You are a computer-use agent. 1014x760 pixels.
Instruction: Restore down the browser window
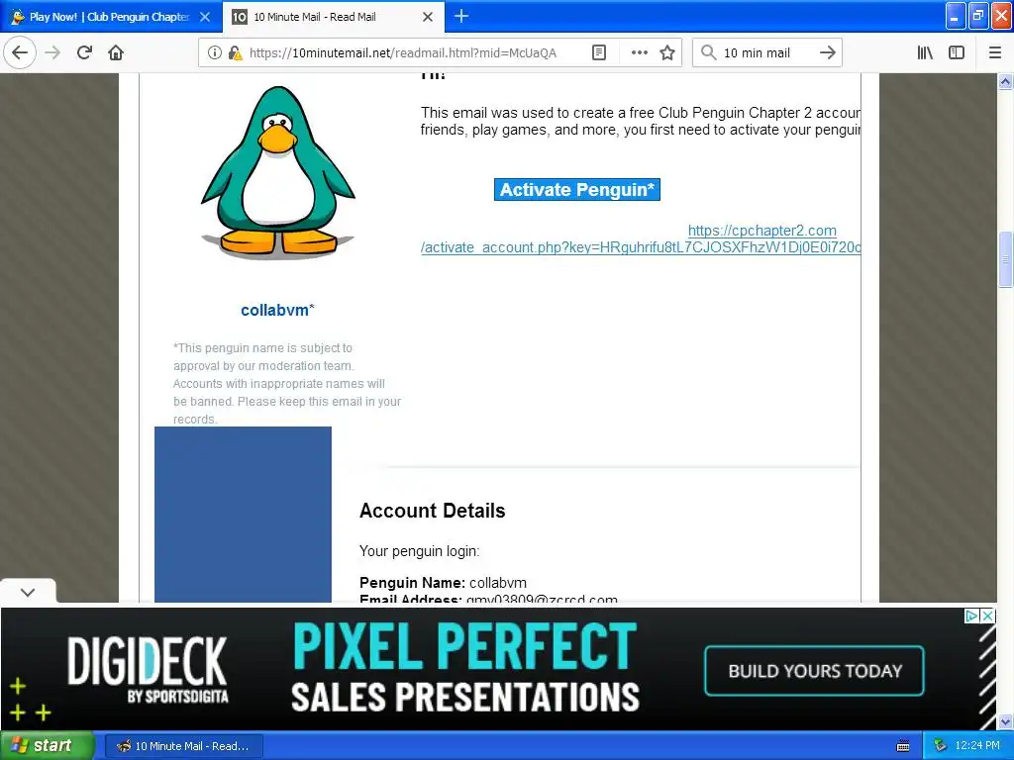[977, 16]
